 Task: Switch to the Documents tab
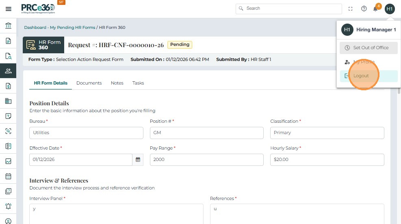pos(89,83)
